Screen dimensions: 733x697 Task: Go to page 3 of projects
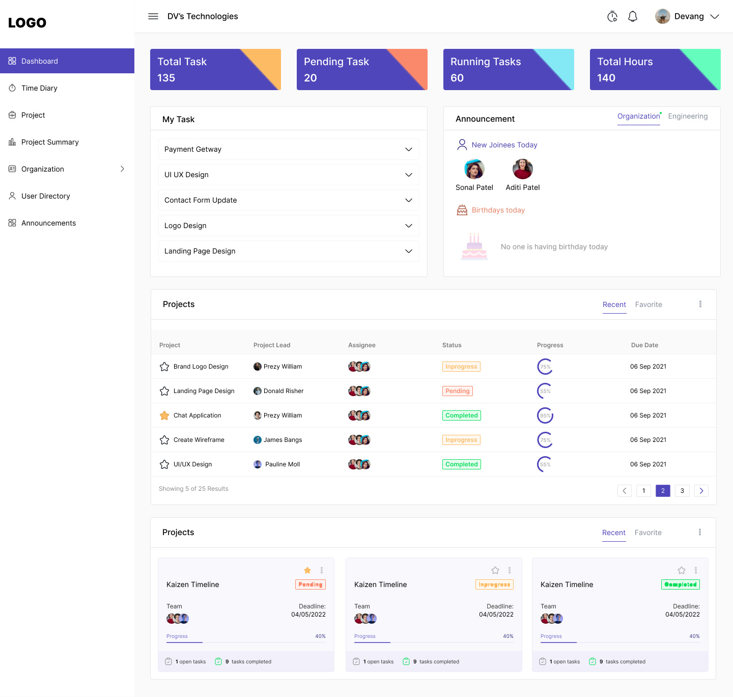(x=682, y=490)
